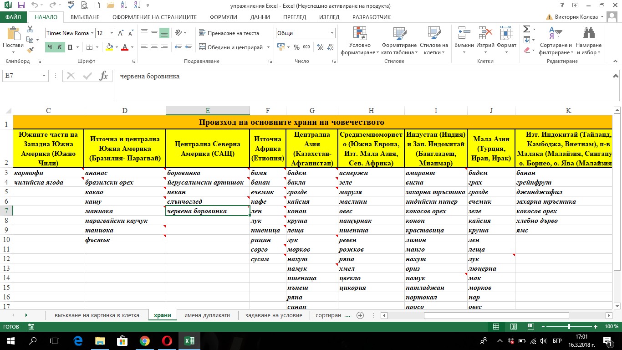This screenshot has height=350, width=622.
Task: Insert function with fx button
Action: [x=104, y=76]
